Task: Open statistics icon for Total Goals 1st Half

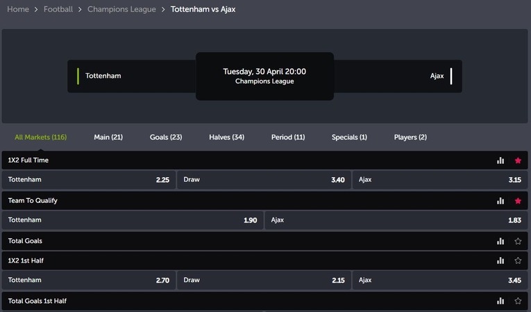Action: [x=500, y=301]
